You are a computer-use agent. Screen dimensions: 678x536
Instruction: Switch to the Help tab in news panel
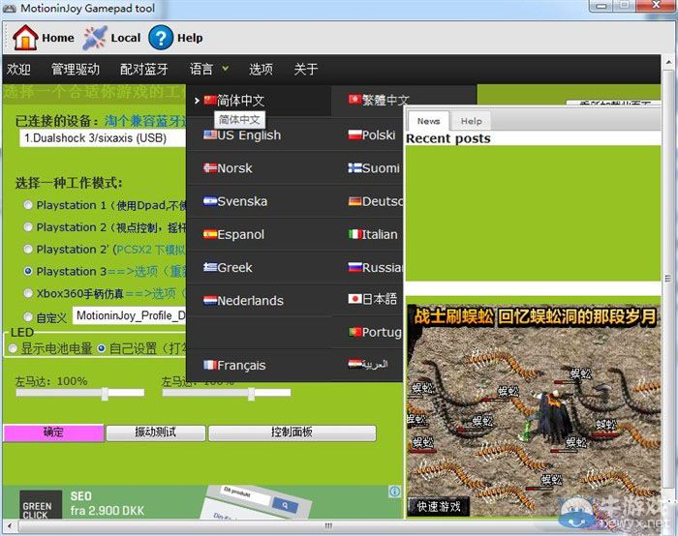click(x=472, y=121)
